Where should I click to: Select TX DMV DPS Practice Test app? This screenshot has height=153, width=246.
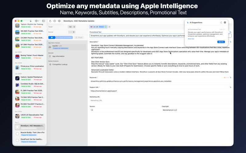tap(30, 98)
